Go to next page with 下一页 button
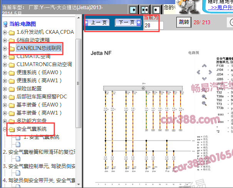This screenshot has height=188, width=233. pyautogui.click(x=127, y=23)
